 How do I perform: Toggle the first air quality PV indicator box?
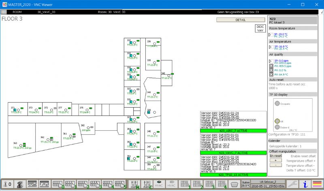tap(271, 66)
